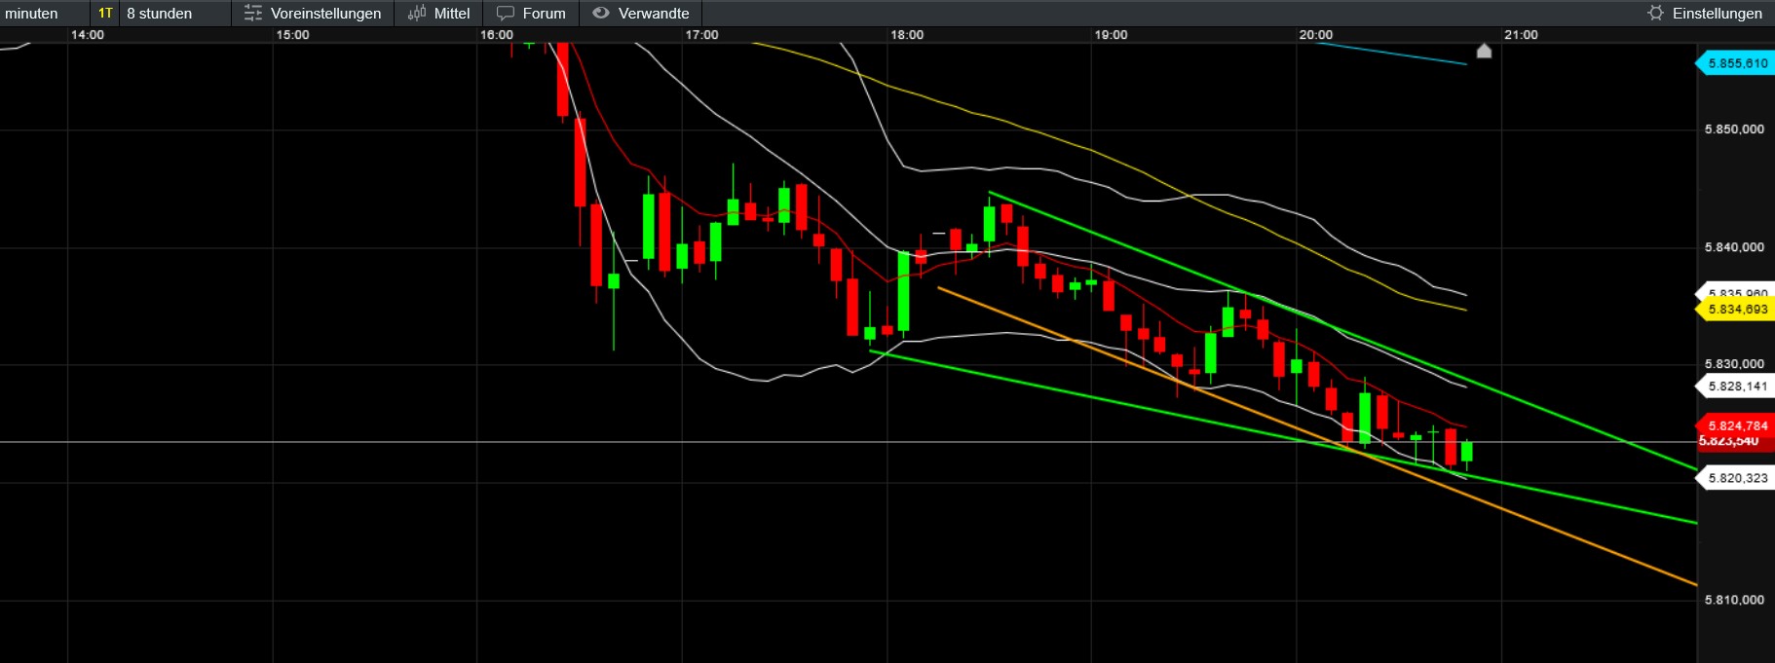Click the 15:00 time axis label
This screenshot has width=1775, height=663.
(292, 34)
